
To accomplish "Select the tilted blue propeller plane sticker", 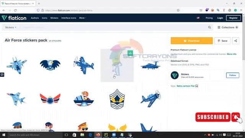I will (x=150, y=99).
